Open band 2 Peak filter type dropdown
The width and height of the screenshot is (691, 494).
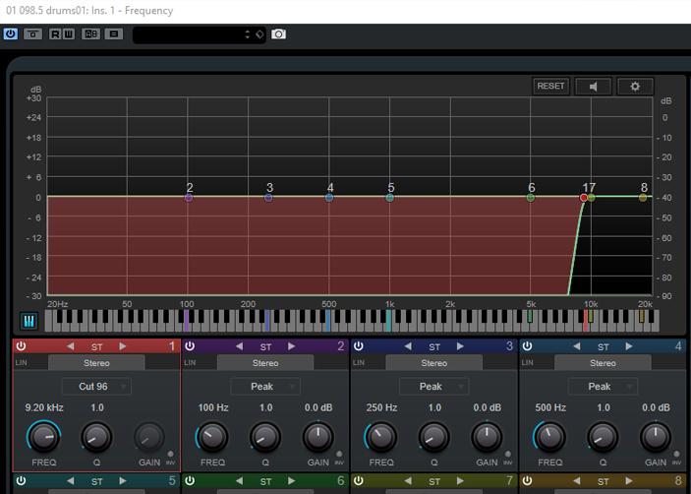point(265,387)
